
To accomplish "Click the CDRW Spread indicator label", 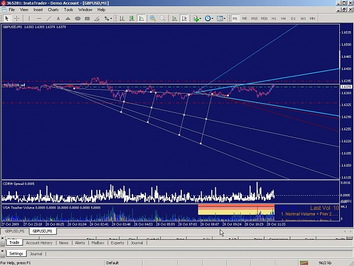I will pos(19,184).
